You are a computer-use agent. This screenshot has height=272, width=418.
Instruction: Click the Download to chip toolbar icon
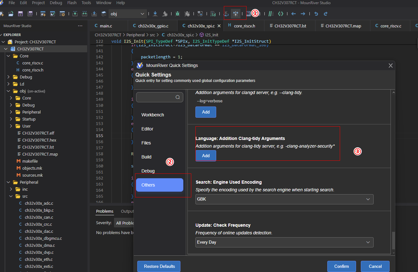click(155, 14)
